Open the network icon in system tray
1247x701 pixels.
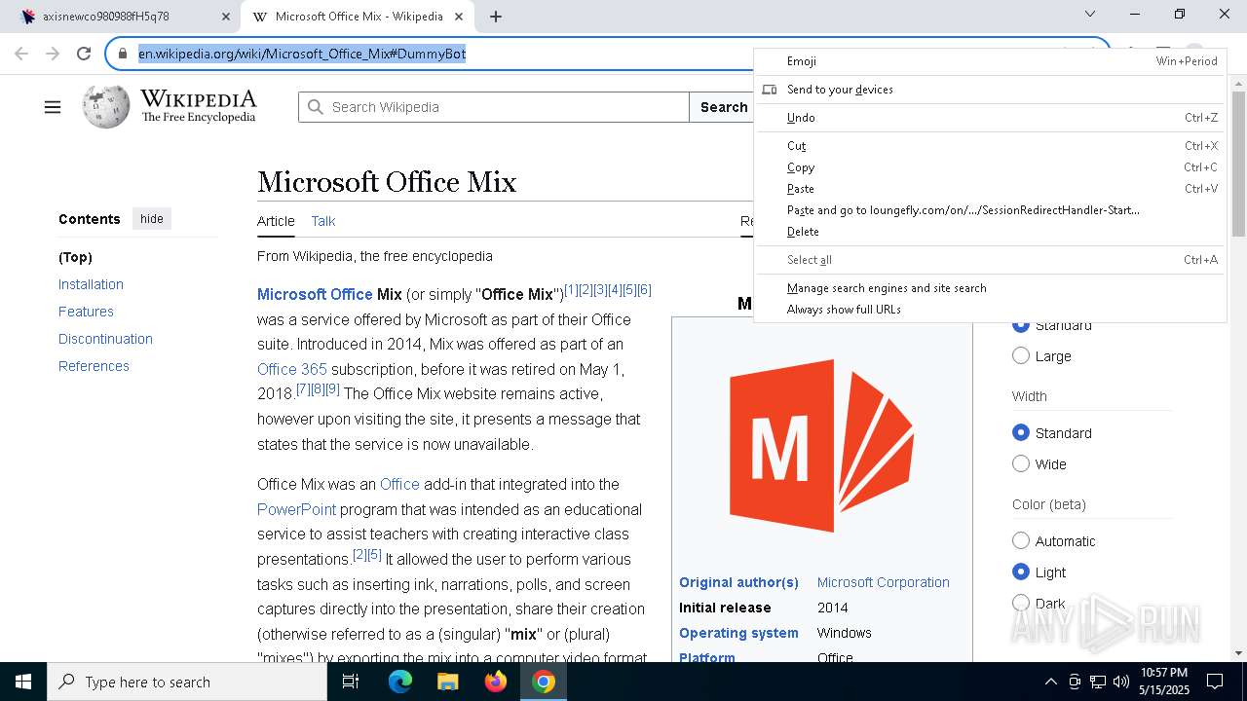1098,682
